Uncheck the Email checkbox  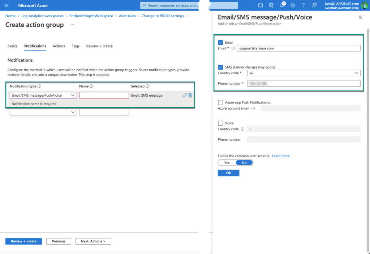click(220, 43)
